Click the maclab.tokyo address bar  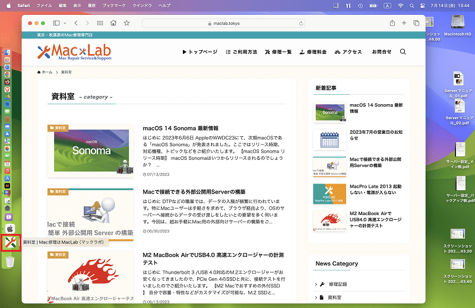coord(224,23)
